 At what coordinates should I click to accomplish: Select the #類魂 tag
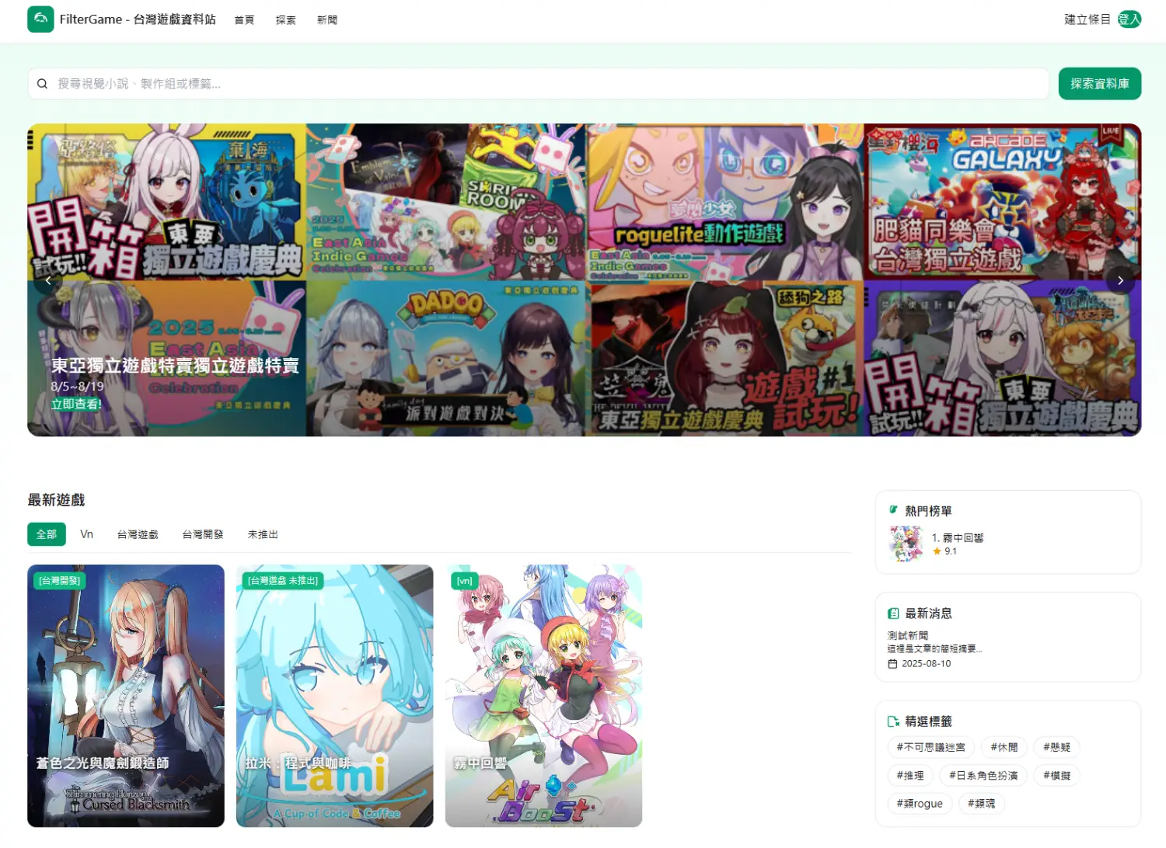981,803
